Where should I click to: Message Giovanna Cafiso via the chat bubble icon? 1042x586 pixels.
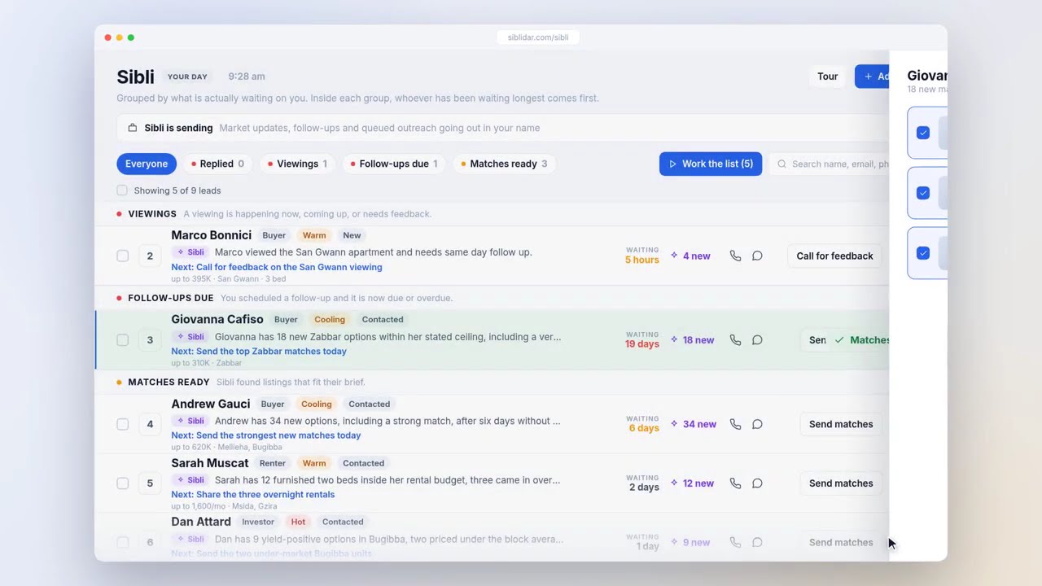click(x=757, y=340)
